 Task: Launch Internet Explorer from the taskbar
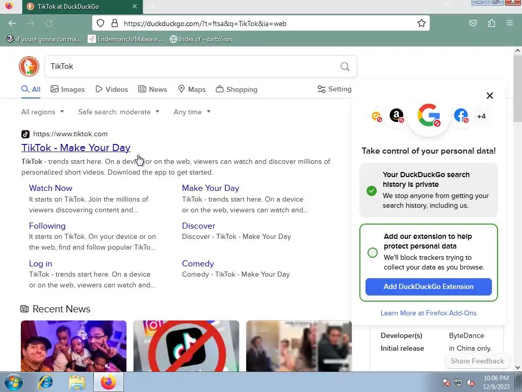45,382
